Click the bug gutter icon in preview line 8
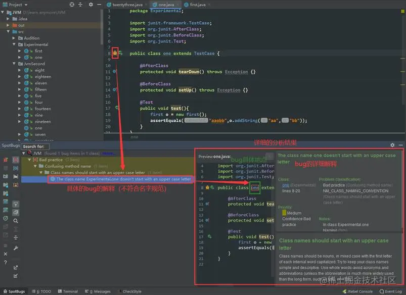Viewport: 406px width, 295px height. [x=207, y=187]
